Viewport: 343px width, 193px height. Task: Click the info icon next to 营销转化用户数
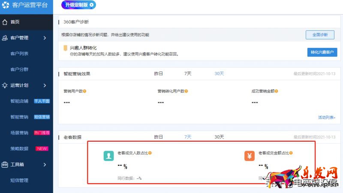click(x=186, y=91)
